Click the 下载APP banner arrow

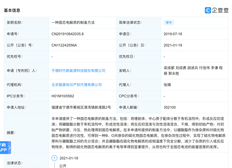point(9,148)
